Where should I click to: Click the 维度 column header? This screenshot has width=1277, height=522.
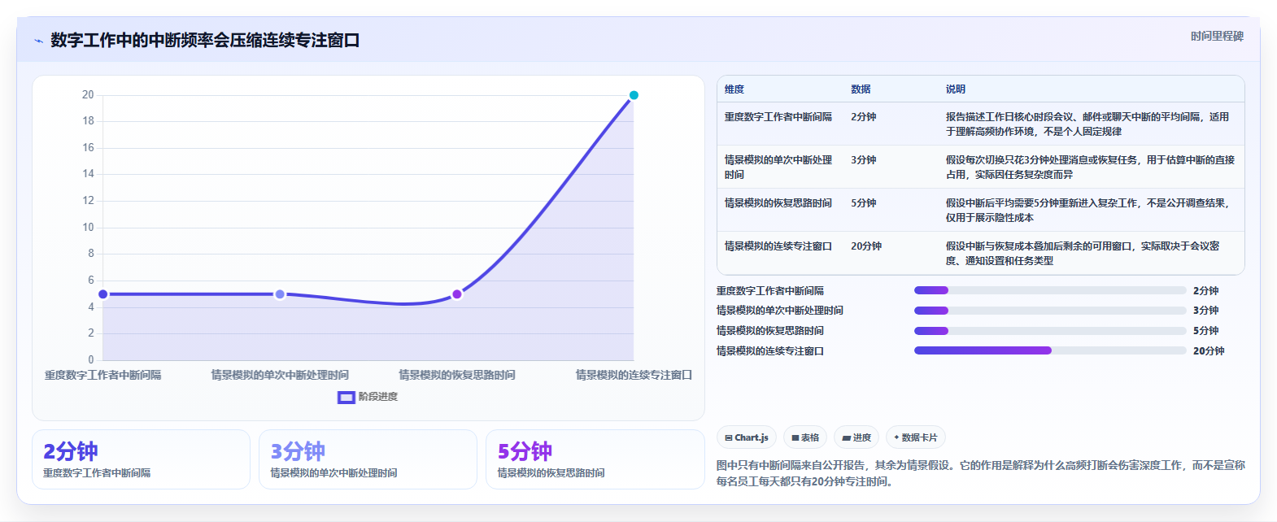pos(734,89)
